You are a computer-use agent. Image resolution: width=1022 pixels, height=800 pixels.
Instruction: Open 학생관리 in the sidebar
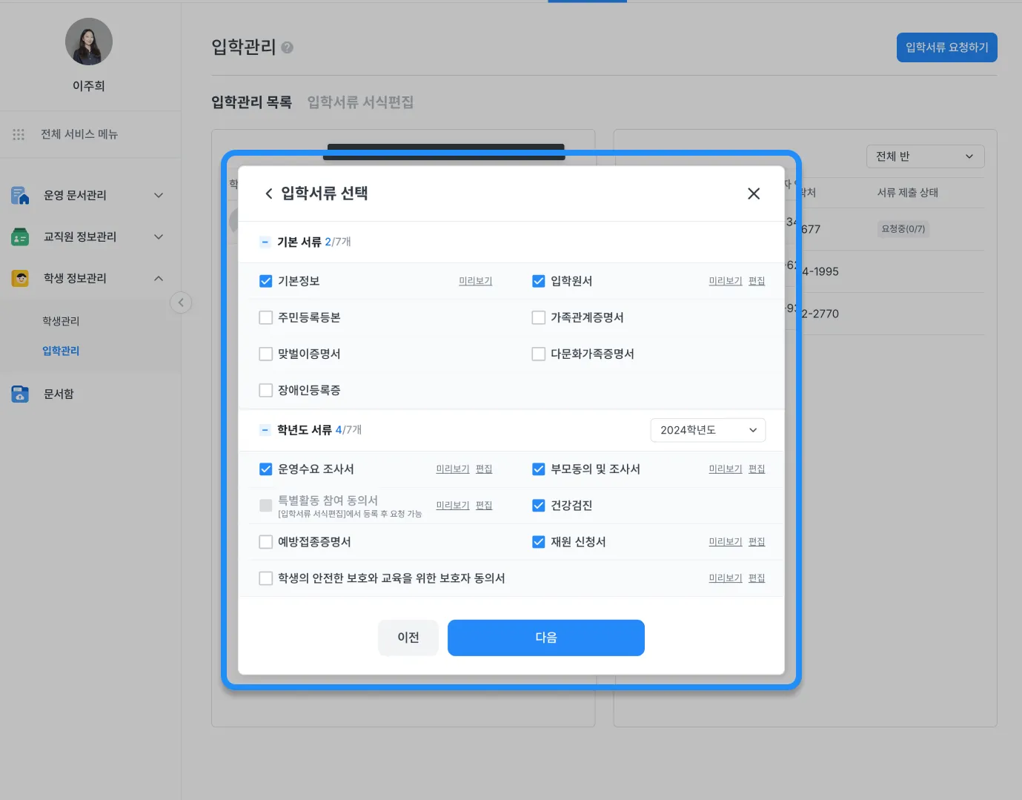coord(61,321)
